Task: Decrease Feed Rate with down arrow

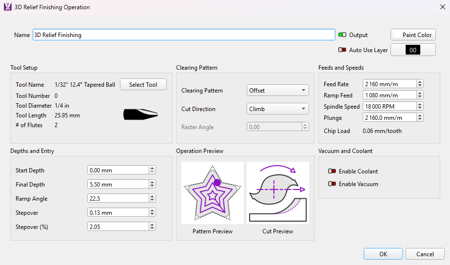Action: pos(420,86)
